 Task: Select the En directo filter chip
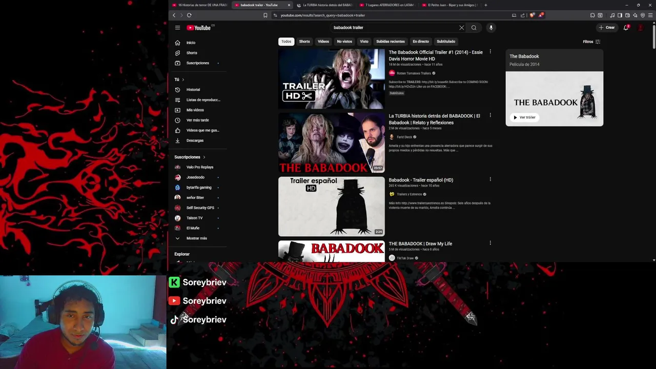coord(421,42)
